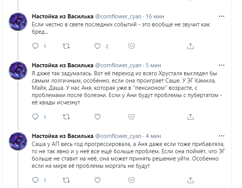The width and height of the screenshot is (242, 188).
Task: Like the 16 мин tweet with 2 likes
Action: click(98, 46)
